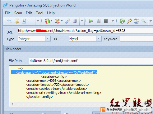Click the green circular check icon
153x114 pixels.
point(122,21)
